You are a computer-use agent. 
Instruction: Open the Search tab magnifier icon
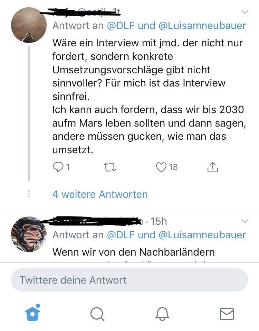97,314
